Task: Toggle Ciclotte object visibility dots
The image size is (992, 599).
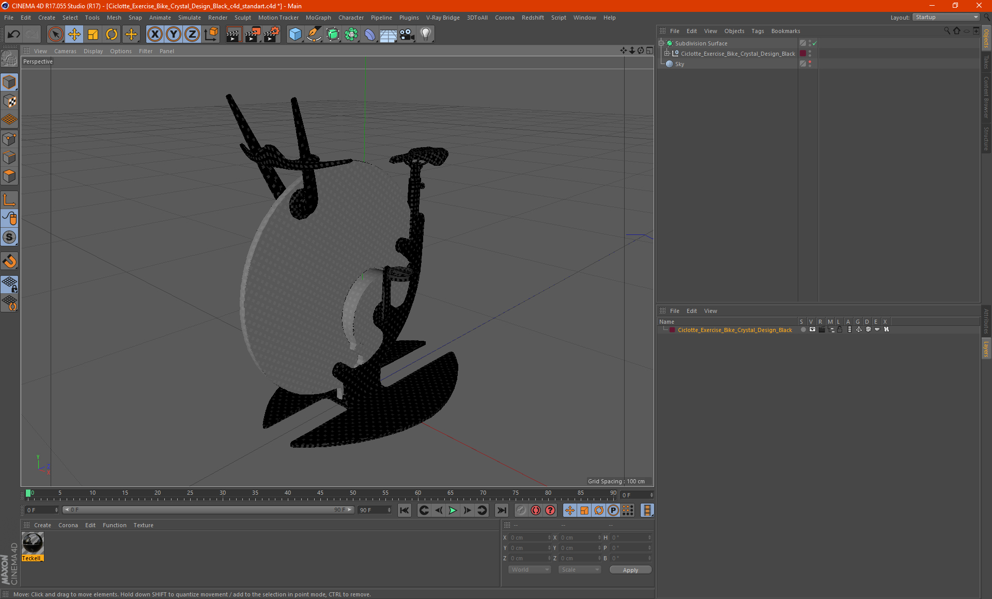Action: coord(810,54)
